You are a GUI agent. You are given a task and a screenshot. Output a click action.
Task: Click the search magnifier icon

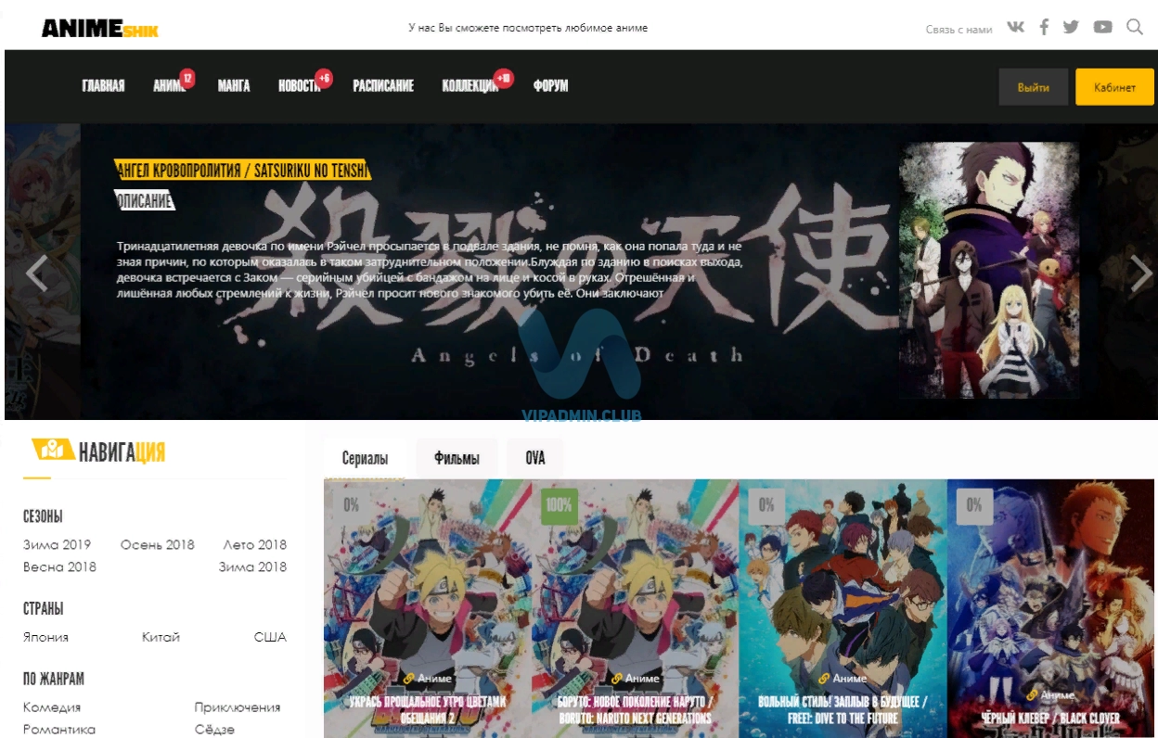coord(1135,27)
